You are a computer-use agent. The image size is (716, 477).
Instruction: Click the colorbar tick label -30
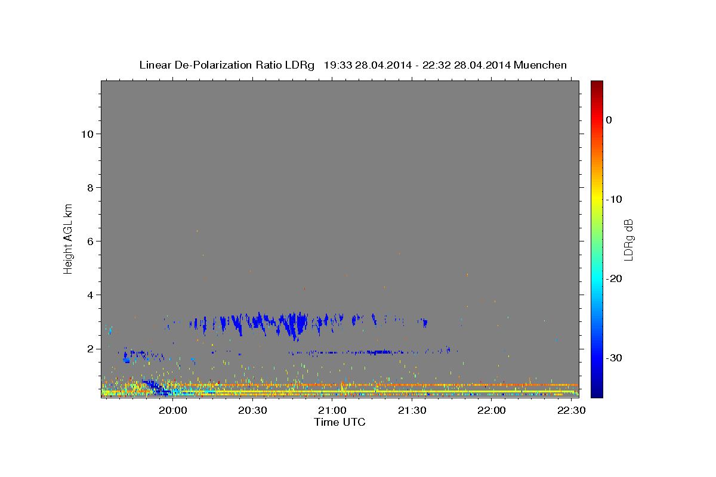(614, 358)
